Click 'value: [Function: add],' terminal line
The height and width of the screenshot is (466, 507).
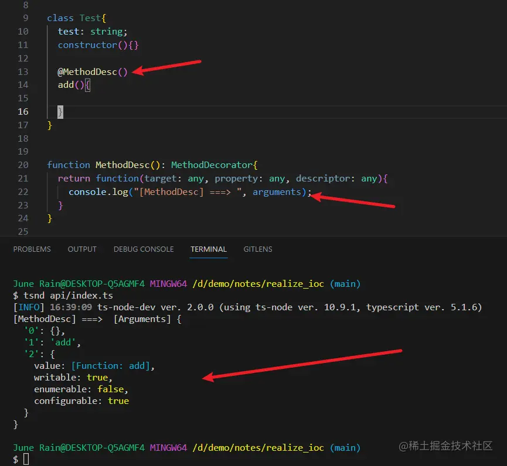[94, 366]
